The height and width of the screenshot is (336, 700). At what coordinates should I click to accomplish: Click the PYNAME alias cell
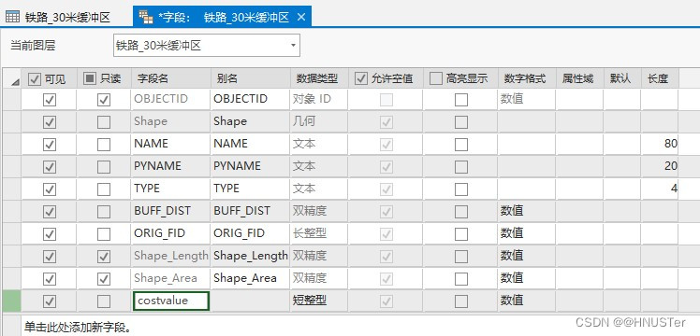(250, 166)
